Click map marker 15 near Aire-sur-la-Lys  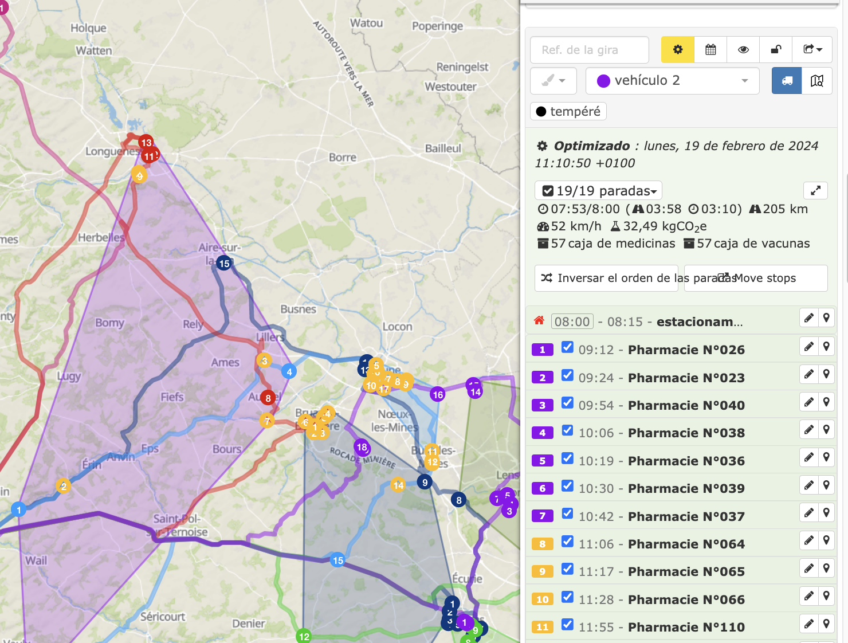[224, 264]
